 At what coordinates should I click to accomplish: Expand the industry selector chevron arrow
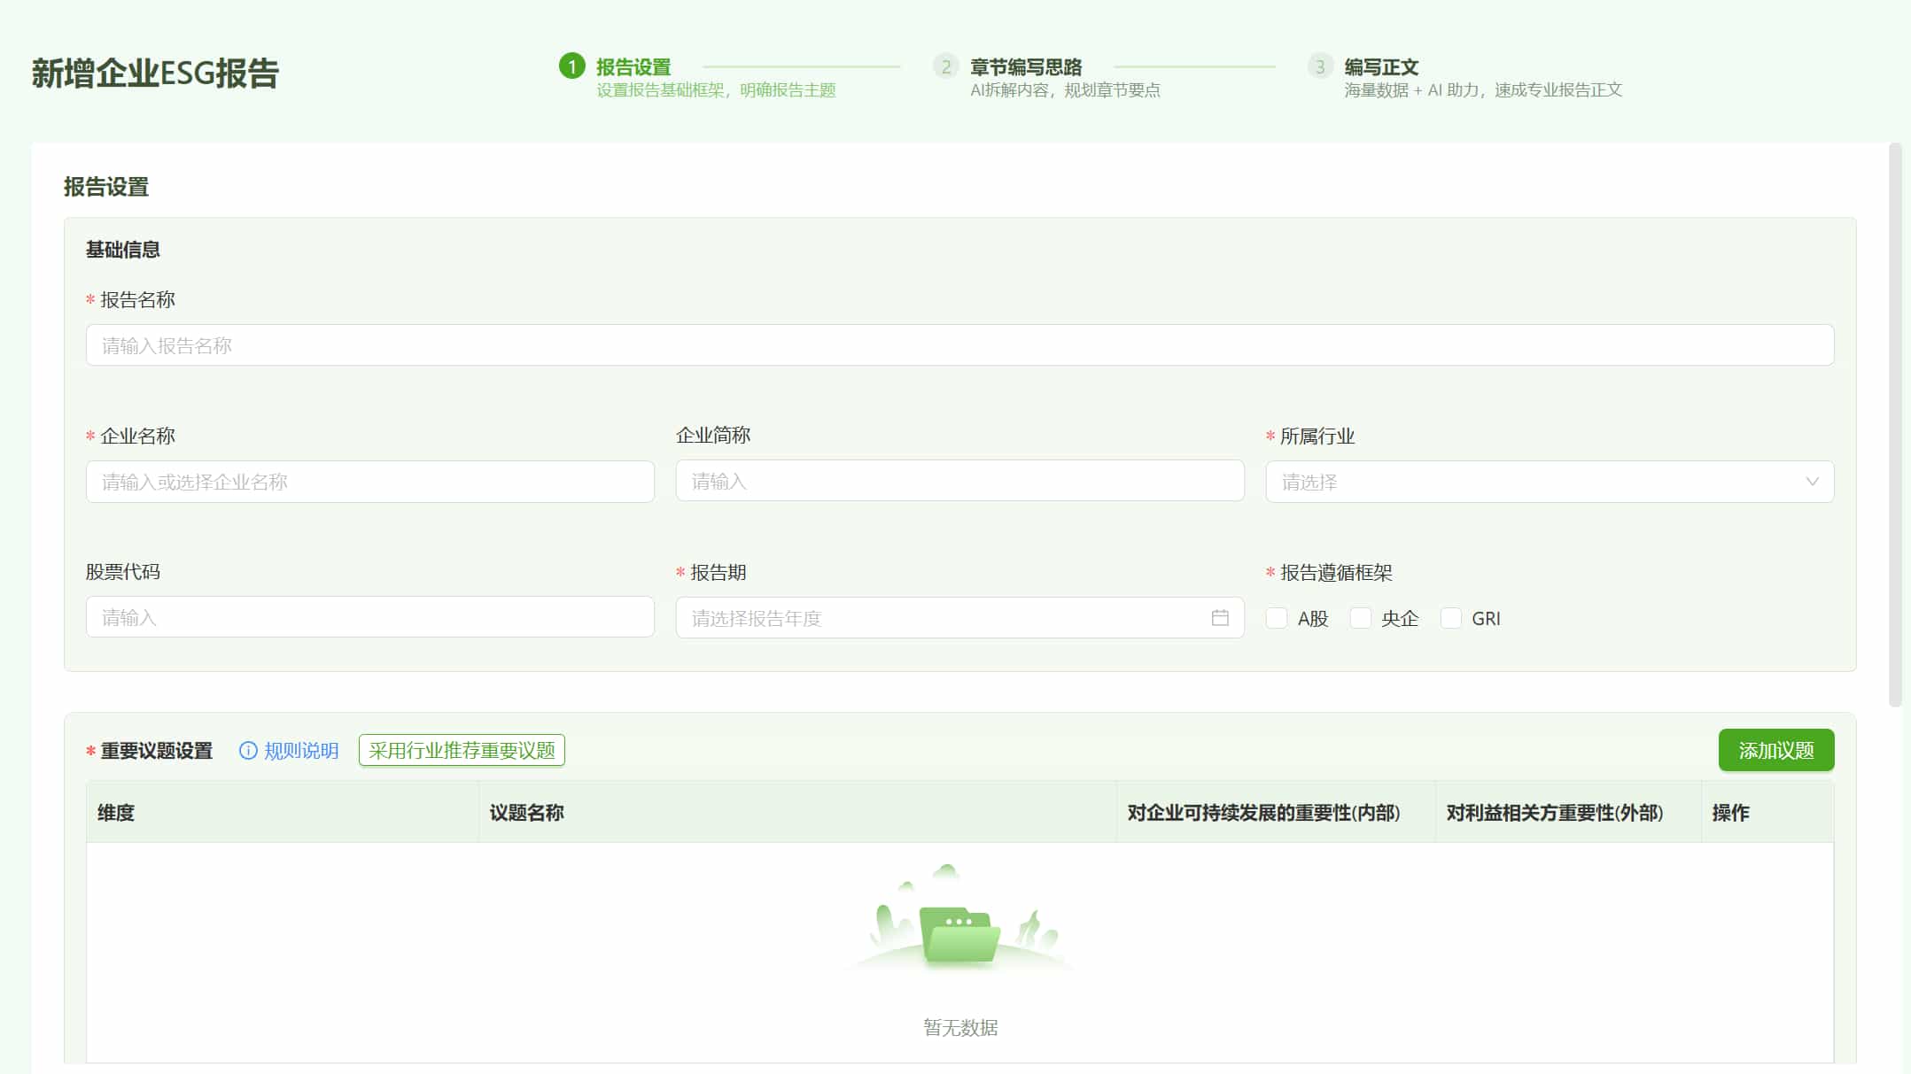pyautogui.click(x=1814, y=482)
